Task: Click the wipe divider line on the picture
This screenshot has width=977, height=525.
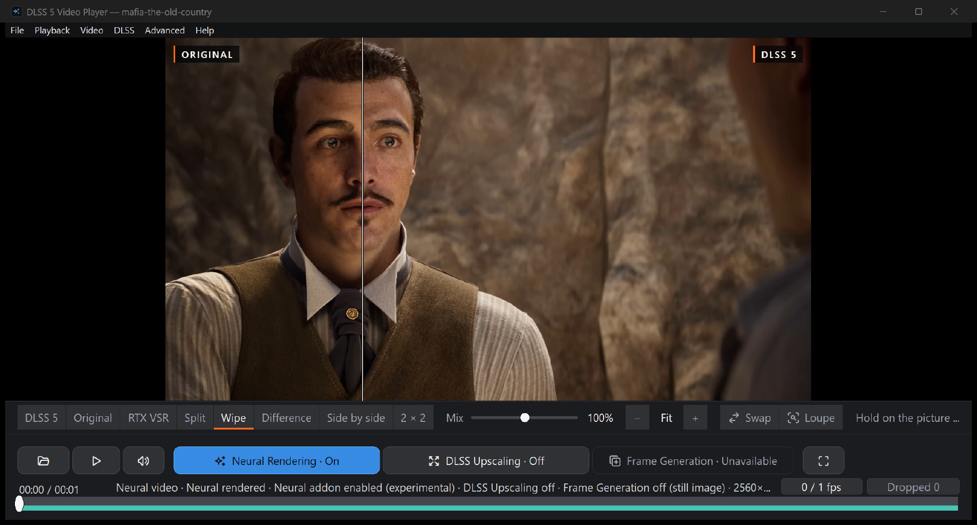Action: click(363, 219)
